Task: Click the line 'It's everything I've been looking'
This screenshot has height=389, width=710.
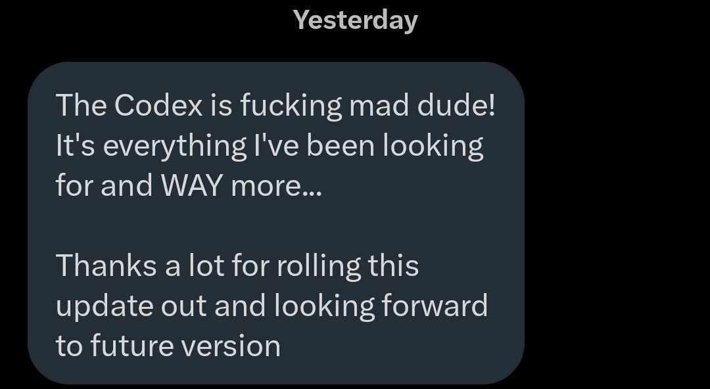Action: coord(270,147)
